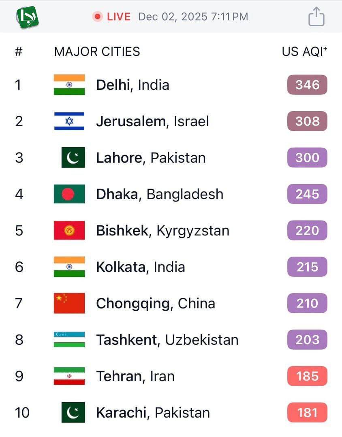Screen dimensions: 342x437
Task: Open the Karachi, Pakistan city entry
Action: (x=153, y=413)
